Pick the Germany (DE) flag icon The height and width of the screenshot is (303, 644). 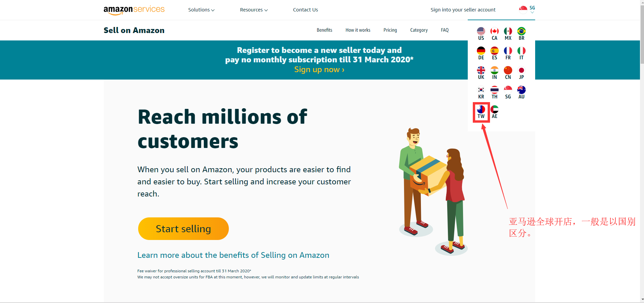pos(481,51)
